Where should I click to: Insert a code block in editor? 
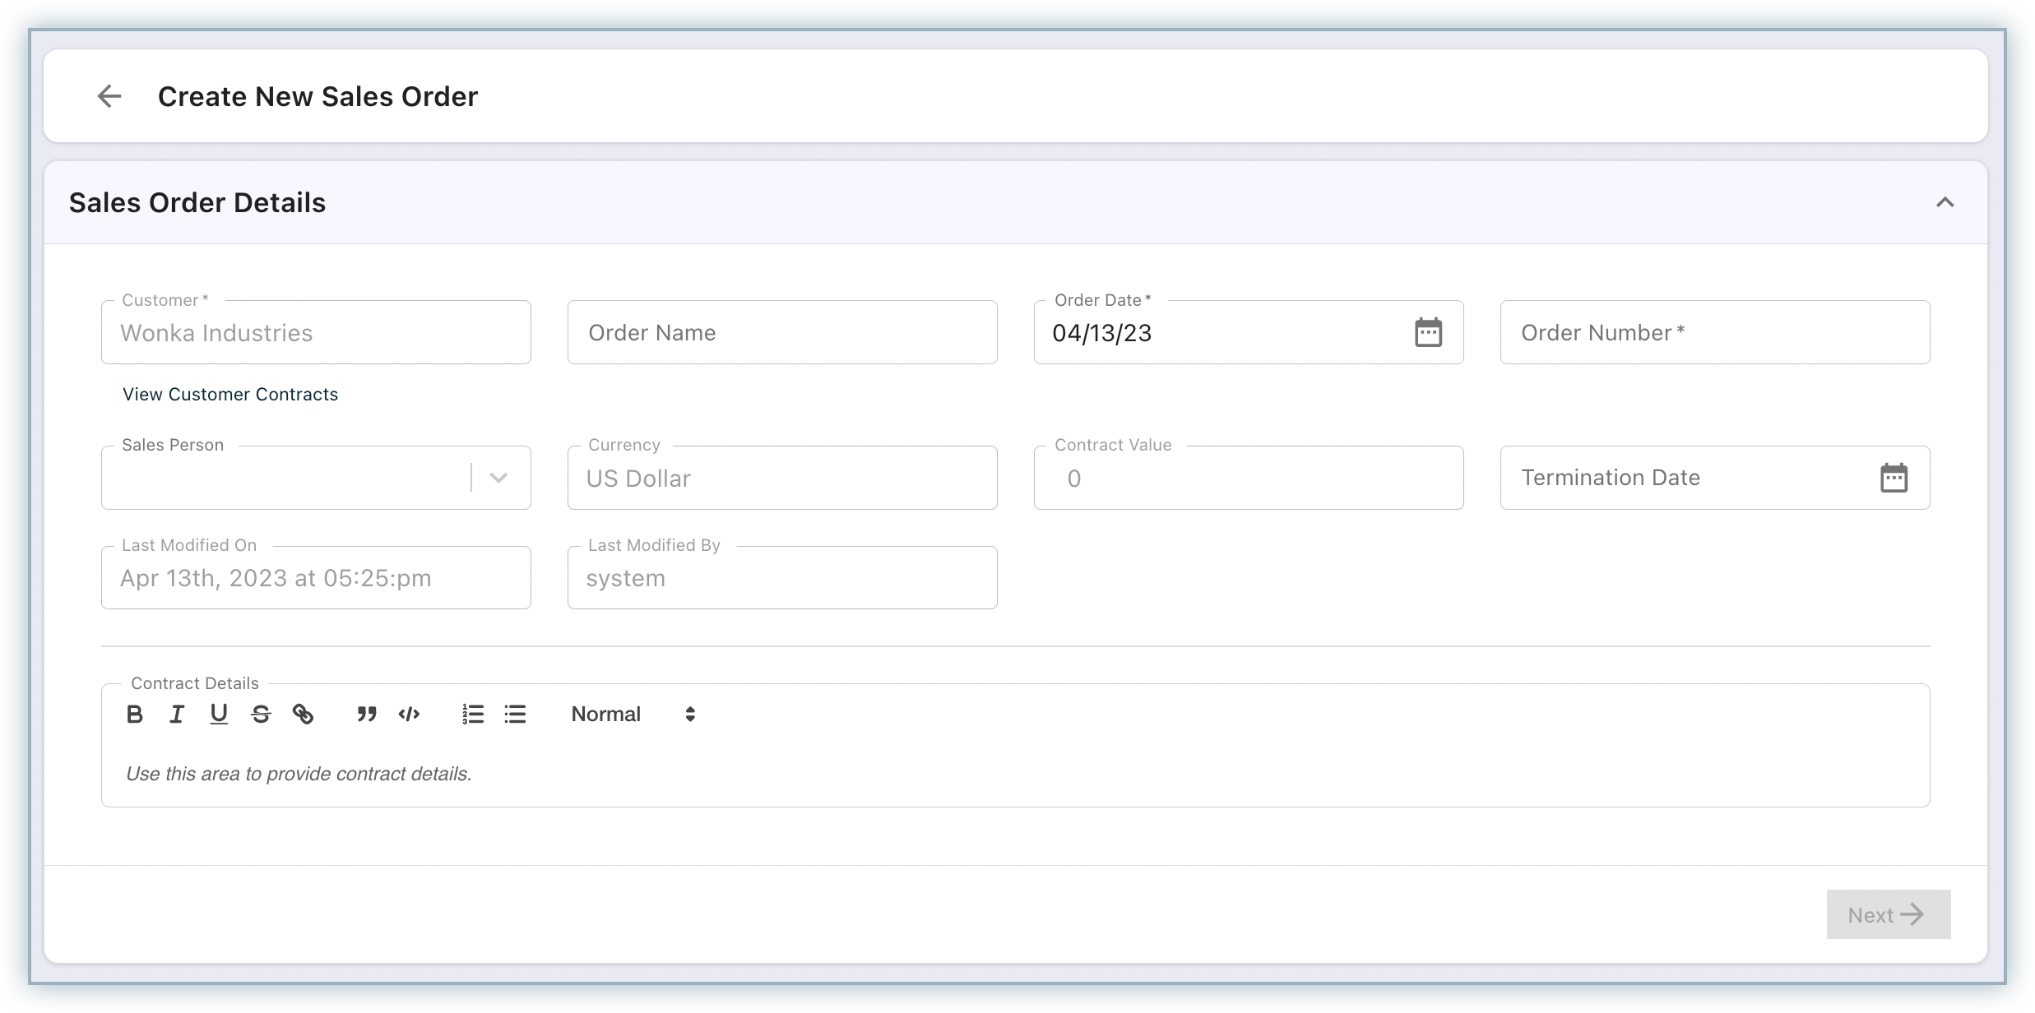(409, 714)
